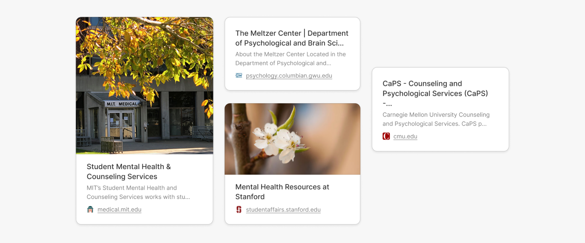Click the Carnegie Mellon University Counseling description

tap(436, 119)
